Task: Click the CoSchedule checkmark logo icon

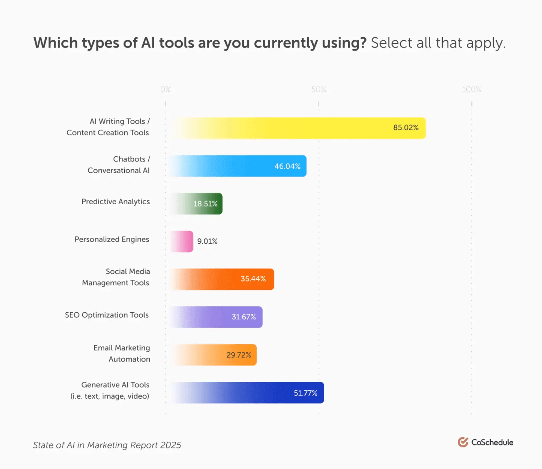Action: point(463,442)
